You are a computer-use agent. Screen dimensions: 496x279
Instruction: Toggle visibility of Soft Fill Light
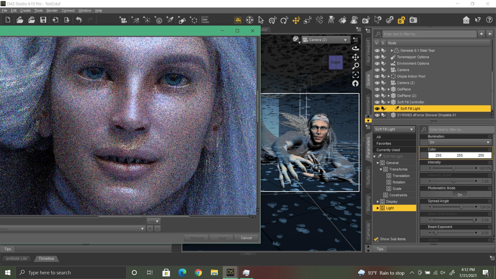pos(377,109)
